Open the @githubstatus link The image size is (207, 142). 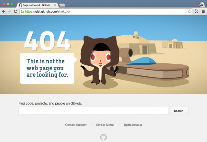(133, 125)
